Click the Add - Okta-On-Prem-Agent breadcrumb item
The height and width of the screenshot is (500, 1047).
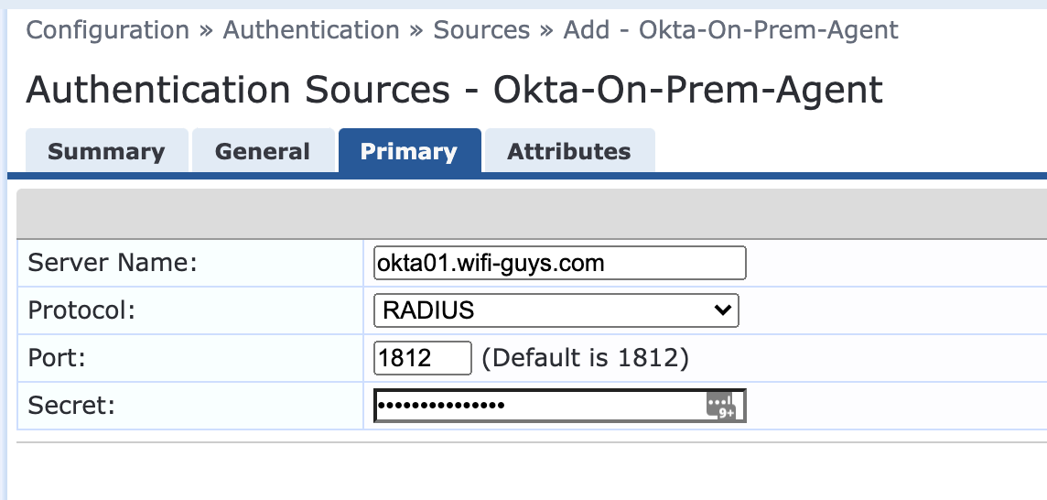[x=730, y=30]
